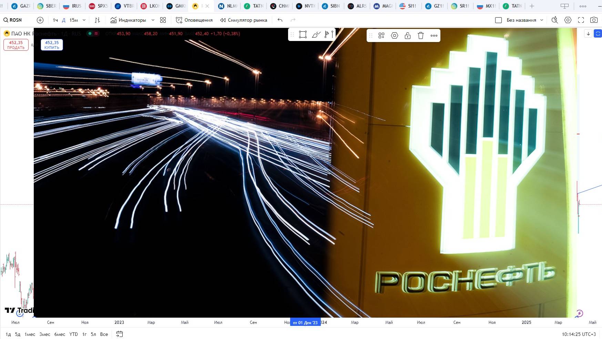Switch to the SPX5 tab

click(x=99, y=6)
